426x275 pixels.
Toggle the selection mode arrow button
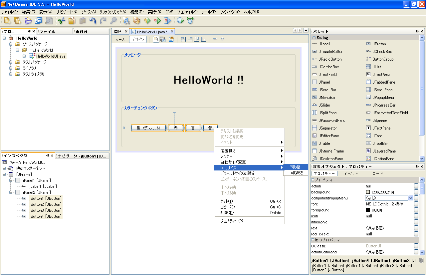click(156, 39)
